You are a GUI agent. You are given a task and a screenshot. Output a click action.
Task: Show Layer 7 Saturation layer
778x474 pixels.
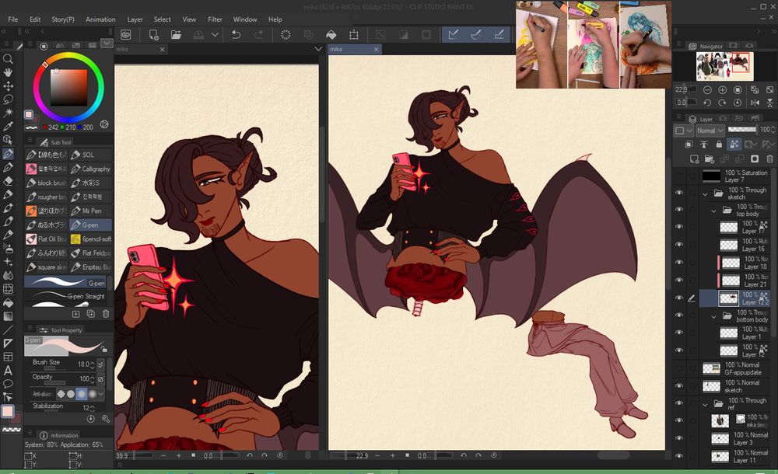679,176
